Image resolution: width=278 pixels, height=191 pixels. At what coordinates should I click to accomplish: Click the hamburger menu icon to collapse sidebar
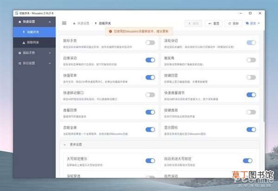click(x=64, y=23)
